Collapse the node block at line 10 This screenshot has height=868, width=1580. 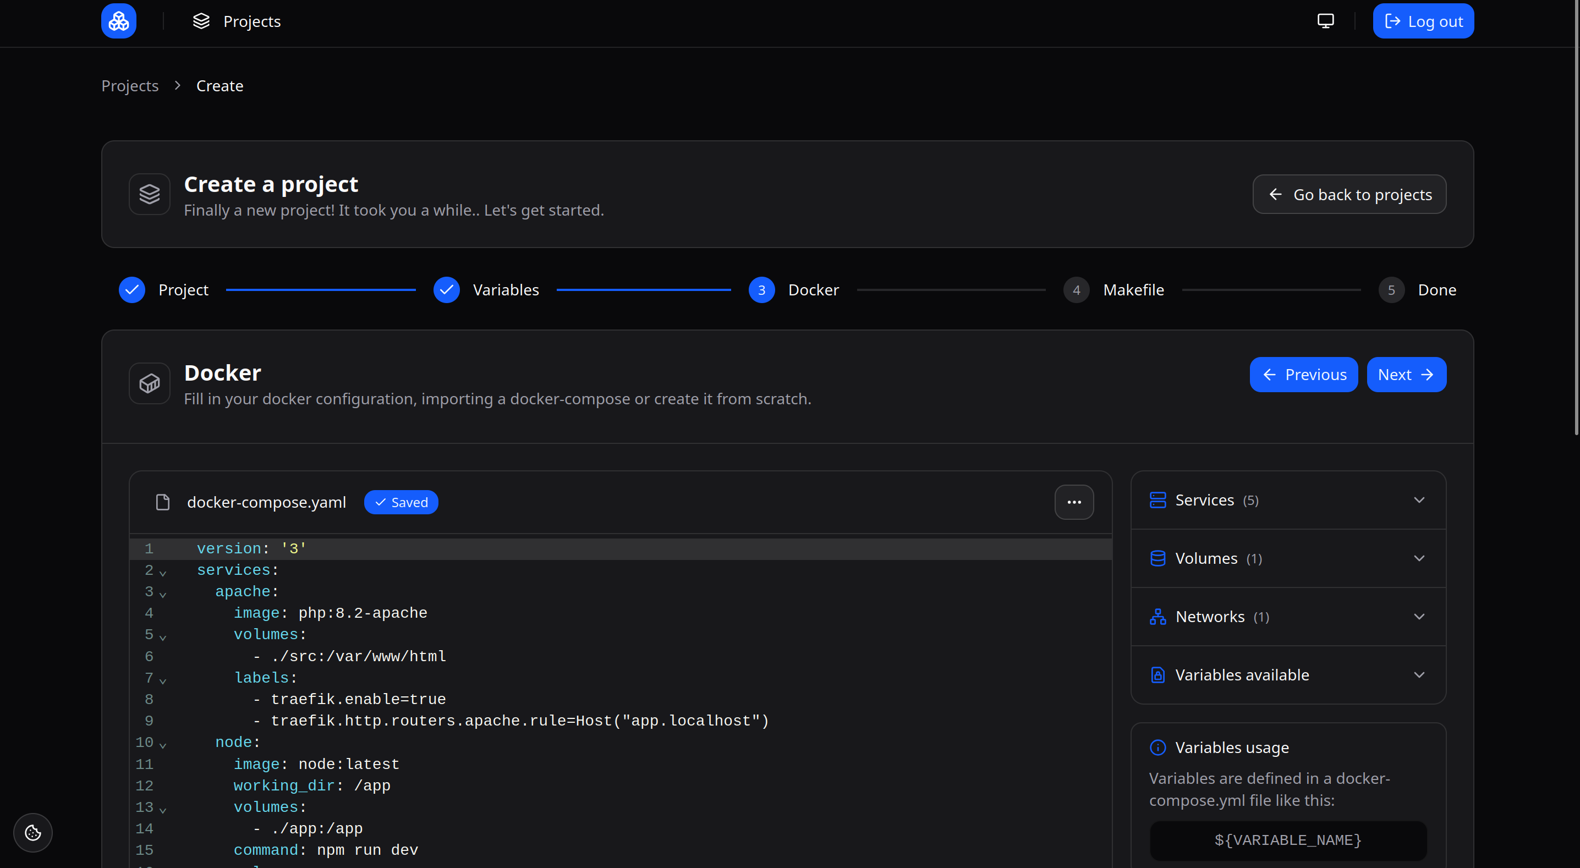point(162,745)
